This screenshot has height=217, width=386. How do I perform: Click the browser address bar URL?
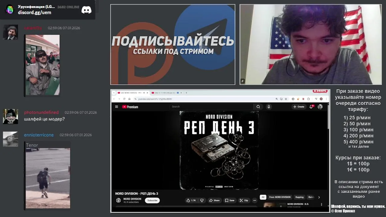(x=155, y=99)
